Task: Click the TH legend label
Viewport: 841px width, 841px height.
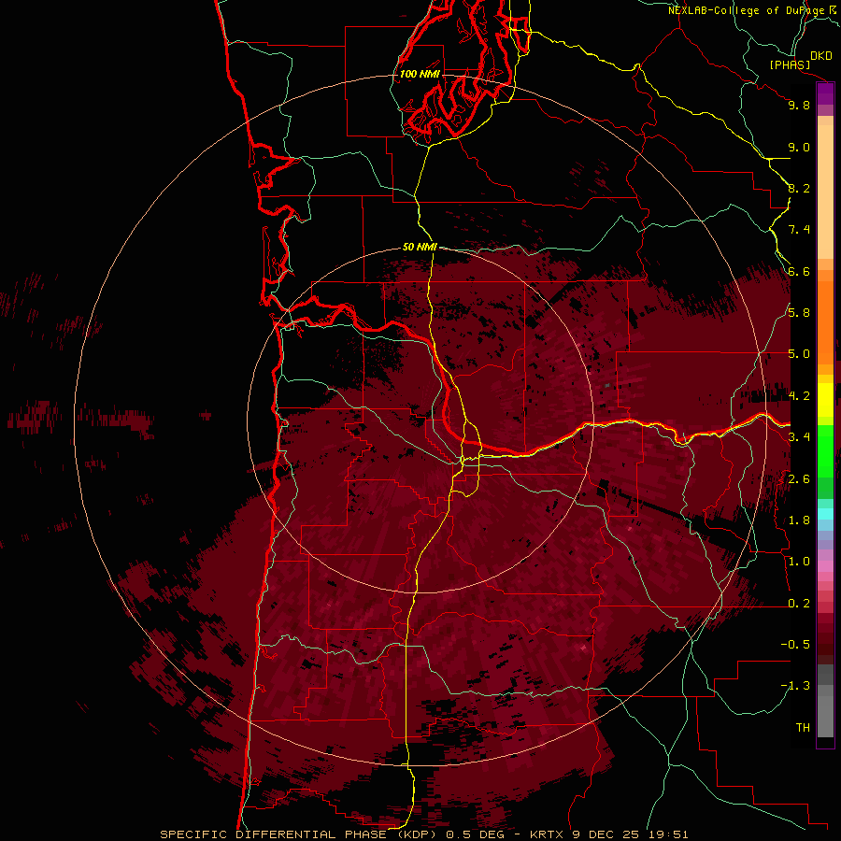Action: 803,728
